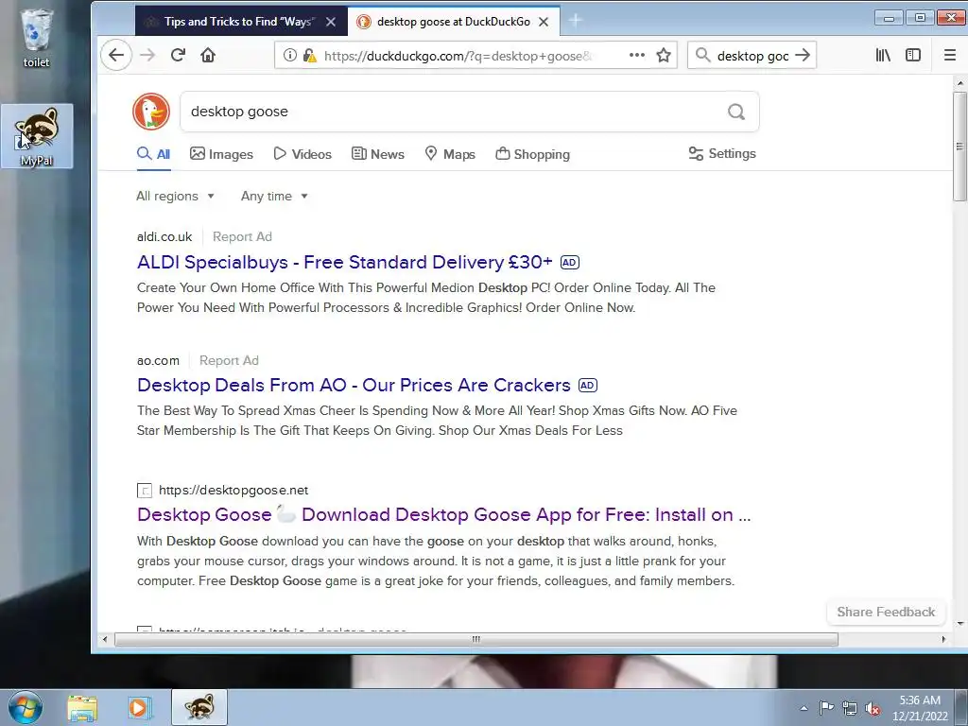Click the desktopgoose.net favicon

(145, 491)
